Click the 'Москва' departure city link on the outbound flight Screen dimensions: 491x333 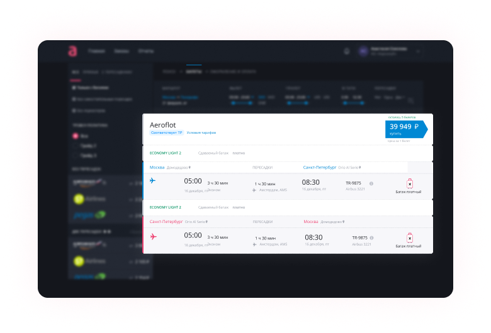pos(157,168)
